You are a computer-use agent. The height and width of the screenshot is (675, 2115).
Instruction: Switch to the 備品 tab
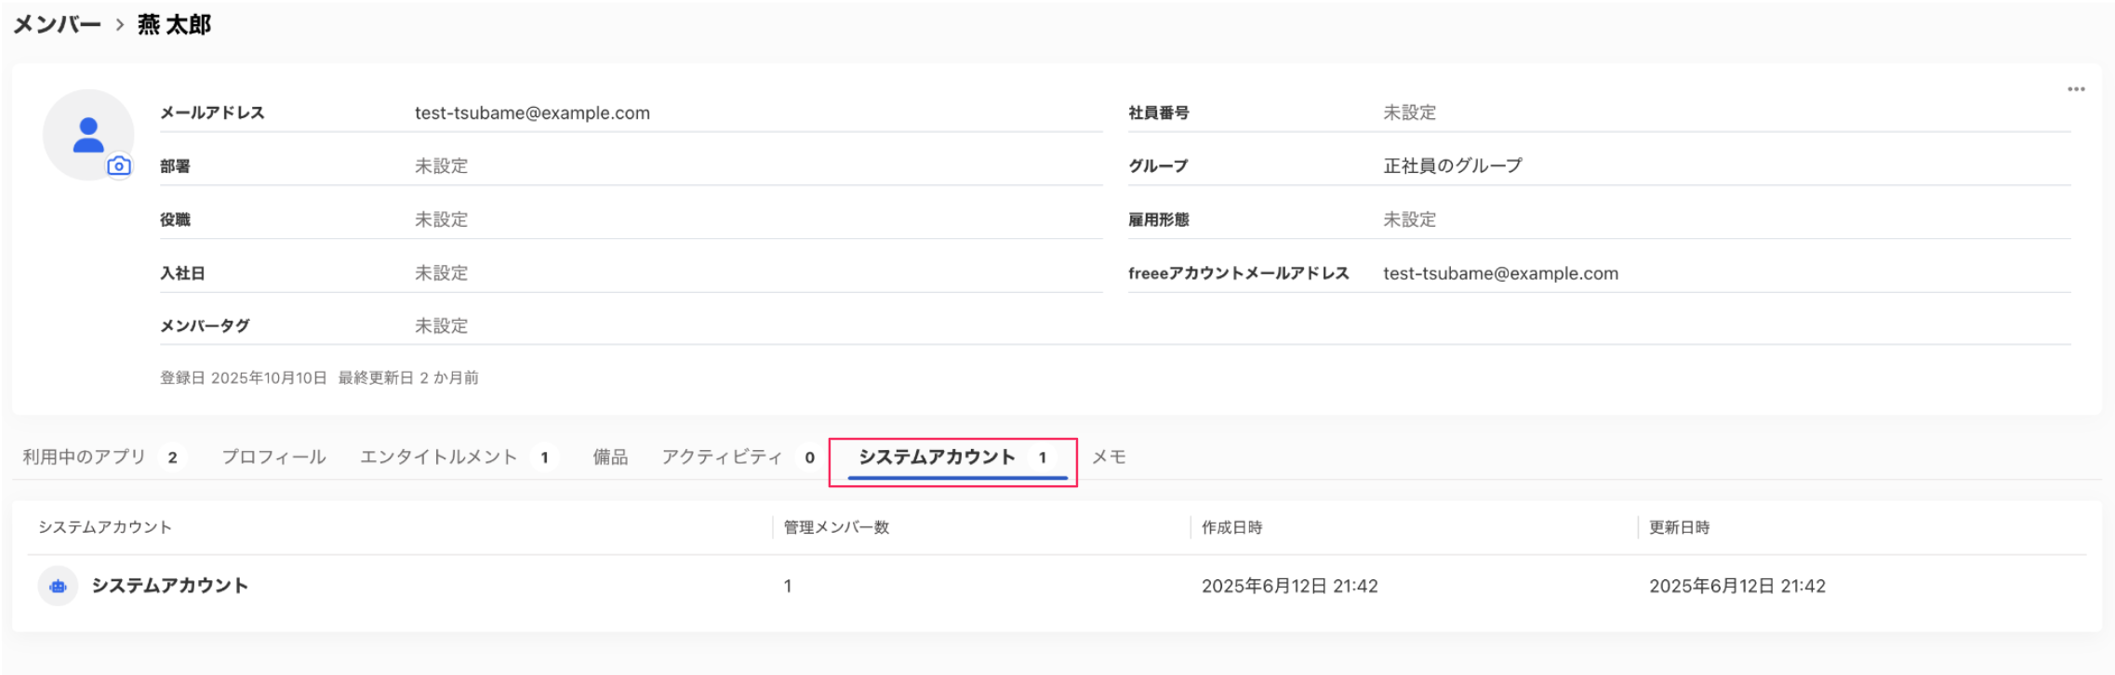[x=610, y=457]
